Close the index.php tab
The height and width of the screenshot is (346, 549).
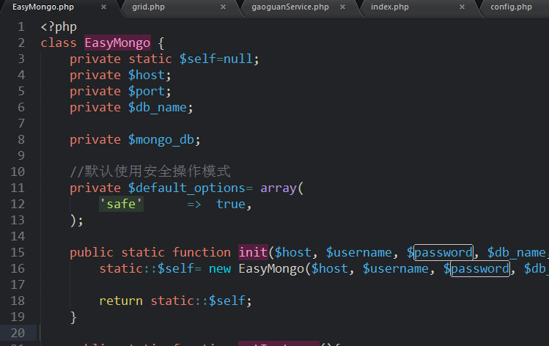463,7
